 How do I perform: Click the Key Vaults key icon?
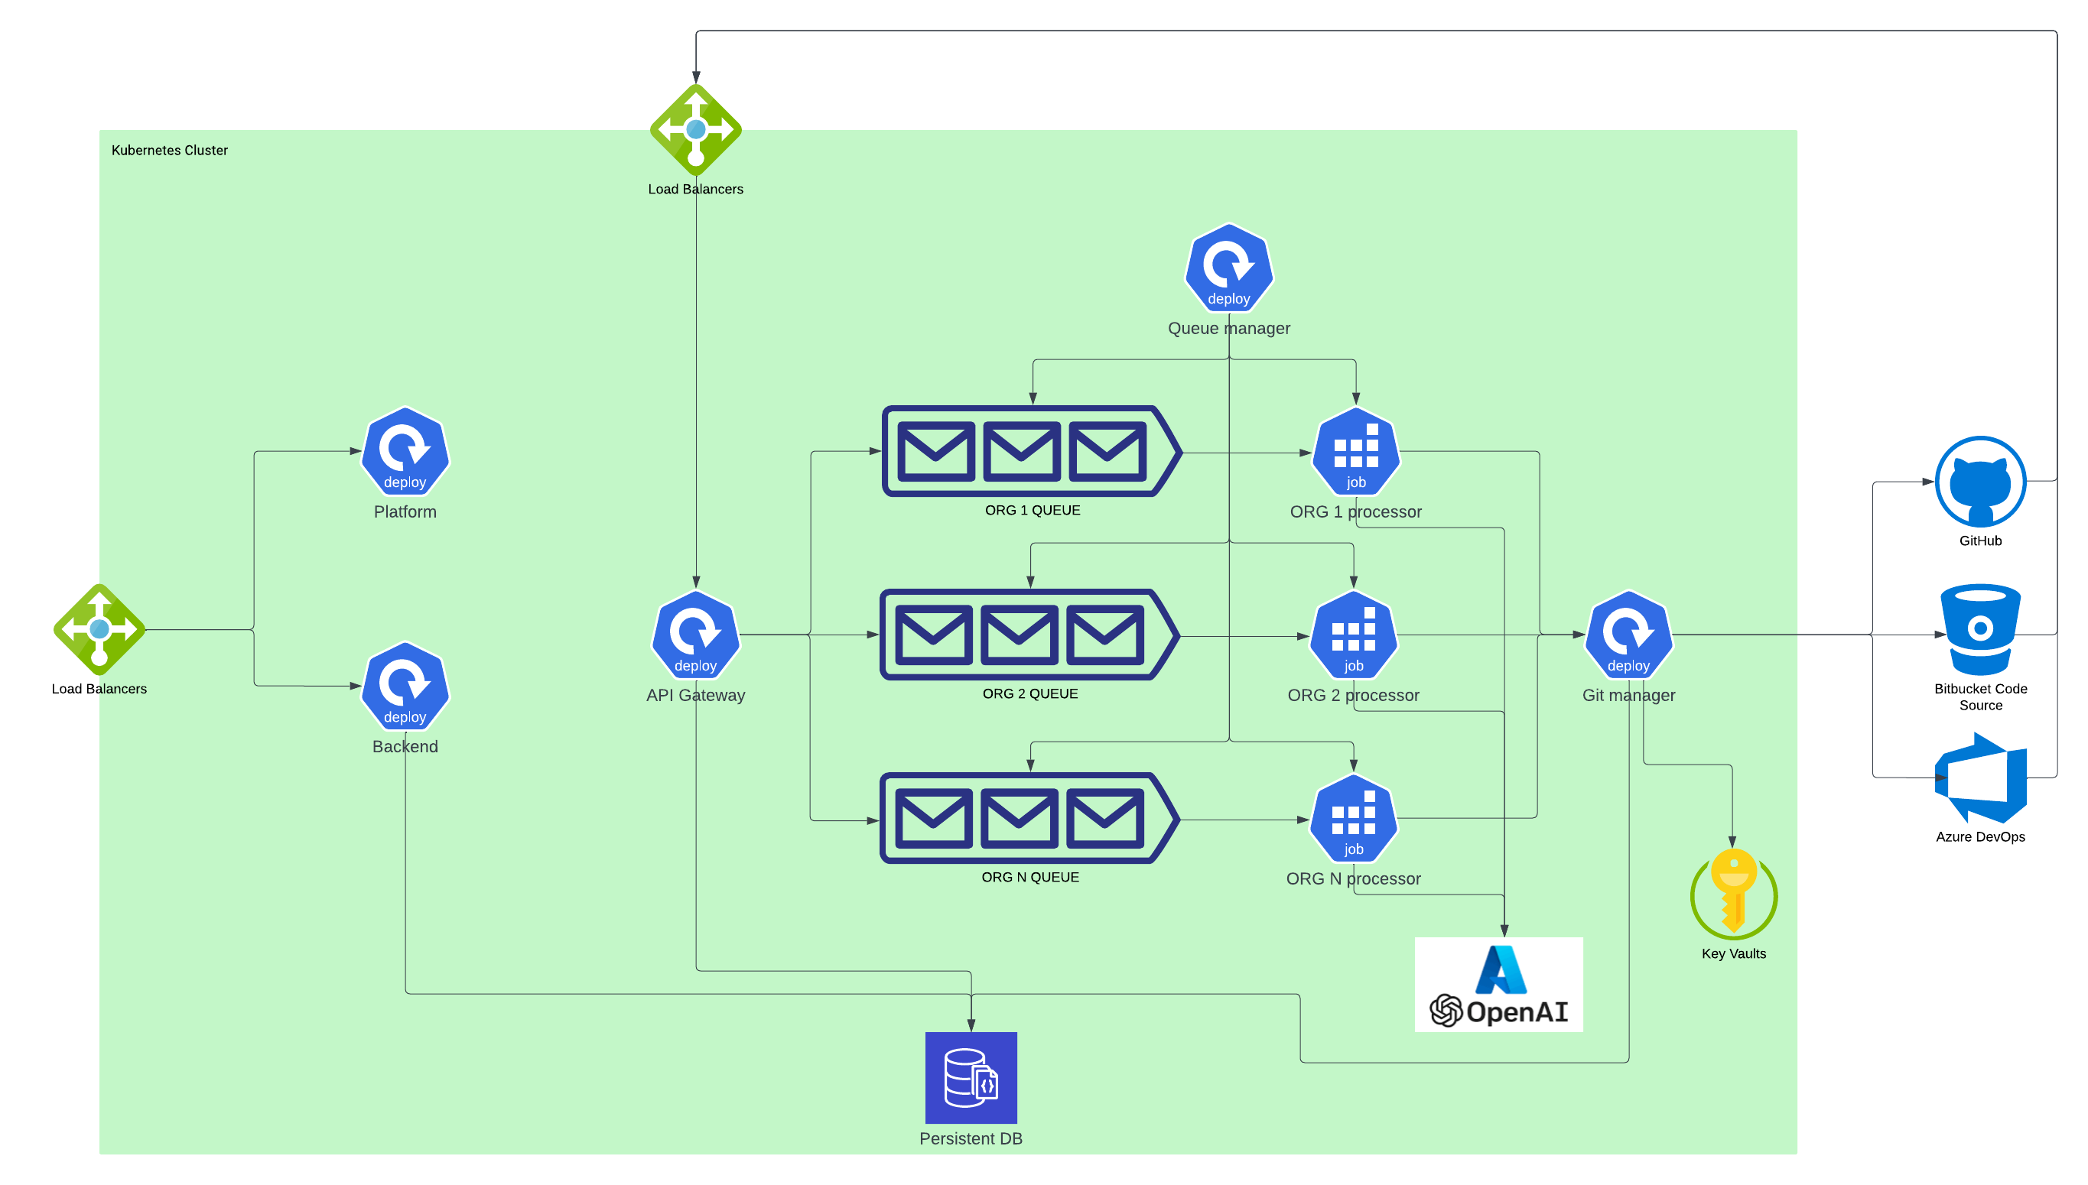(1733, 894)
